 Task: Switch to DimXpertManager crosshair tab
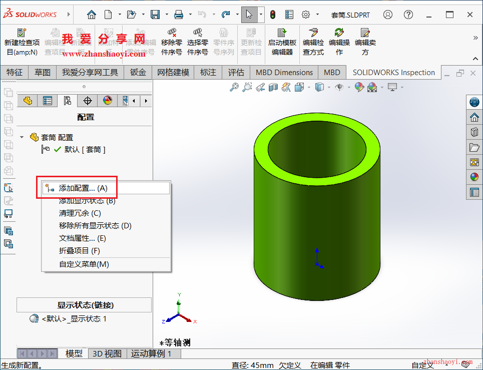(88, 101)
